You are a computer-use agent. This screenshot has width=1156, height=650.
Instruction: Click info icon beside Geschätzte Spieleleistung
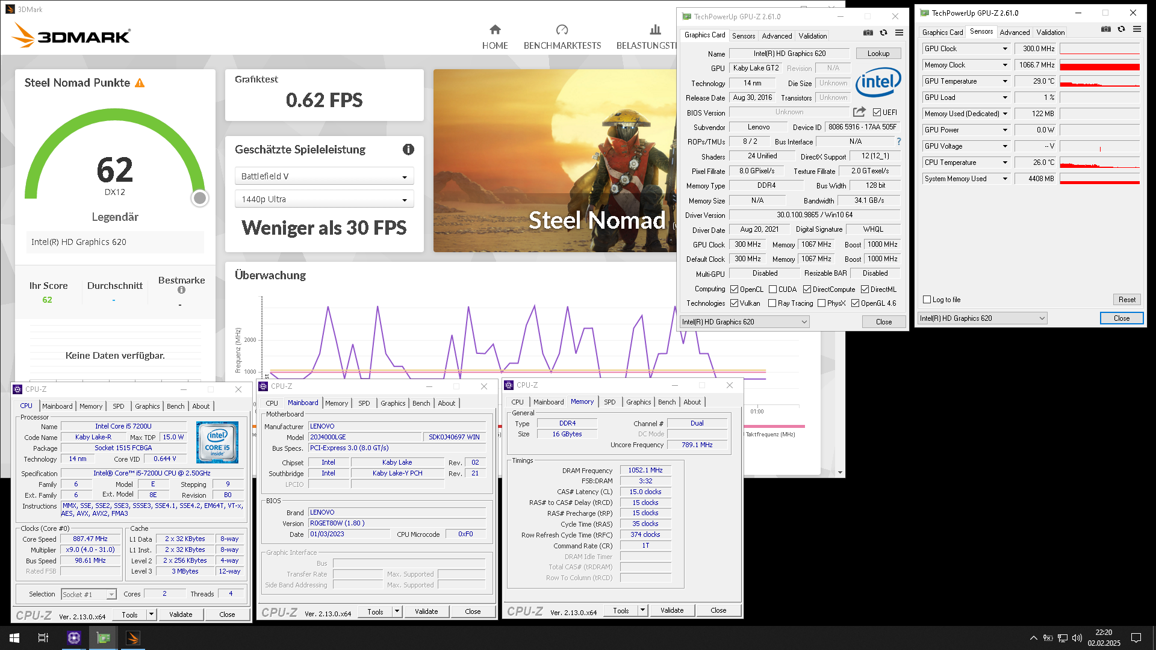click(408, 149)
